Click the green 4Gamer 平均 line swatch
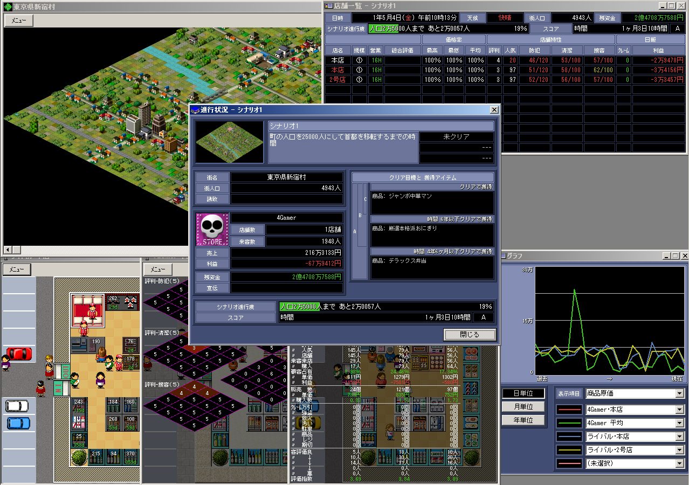689x485 pixels. [x=569, y=423]
